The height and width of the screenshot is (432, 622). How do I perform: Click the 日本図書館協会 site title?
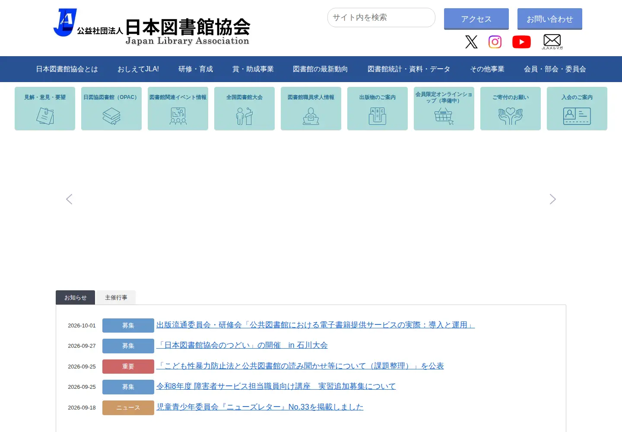coord(187,28)
